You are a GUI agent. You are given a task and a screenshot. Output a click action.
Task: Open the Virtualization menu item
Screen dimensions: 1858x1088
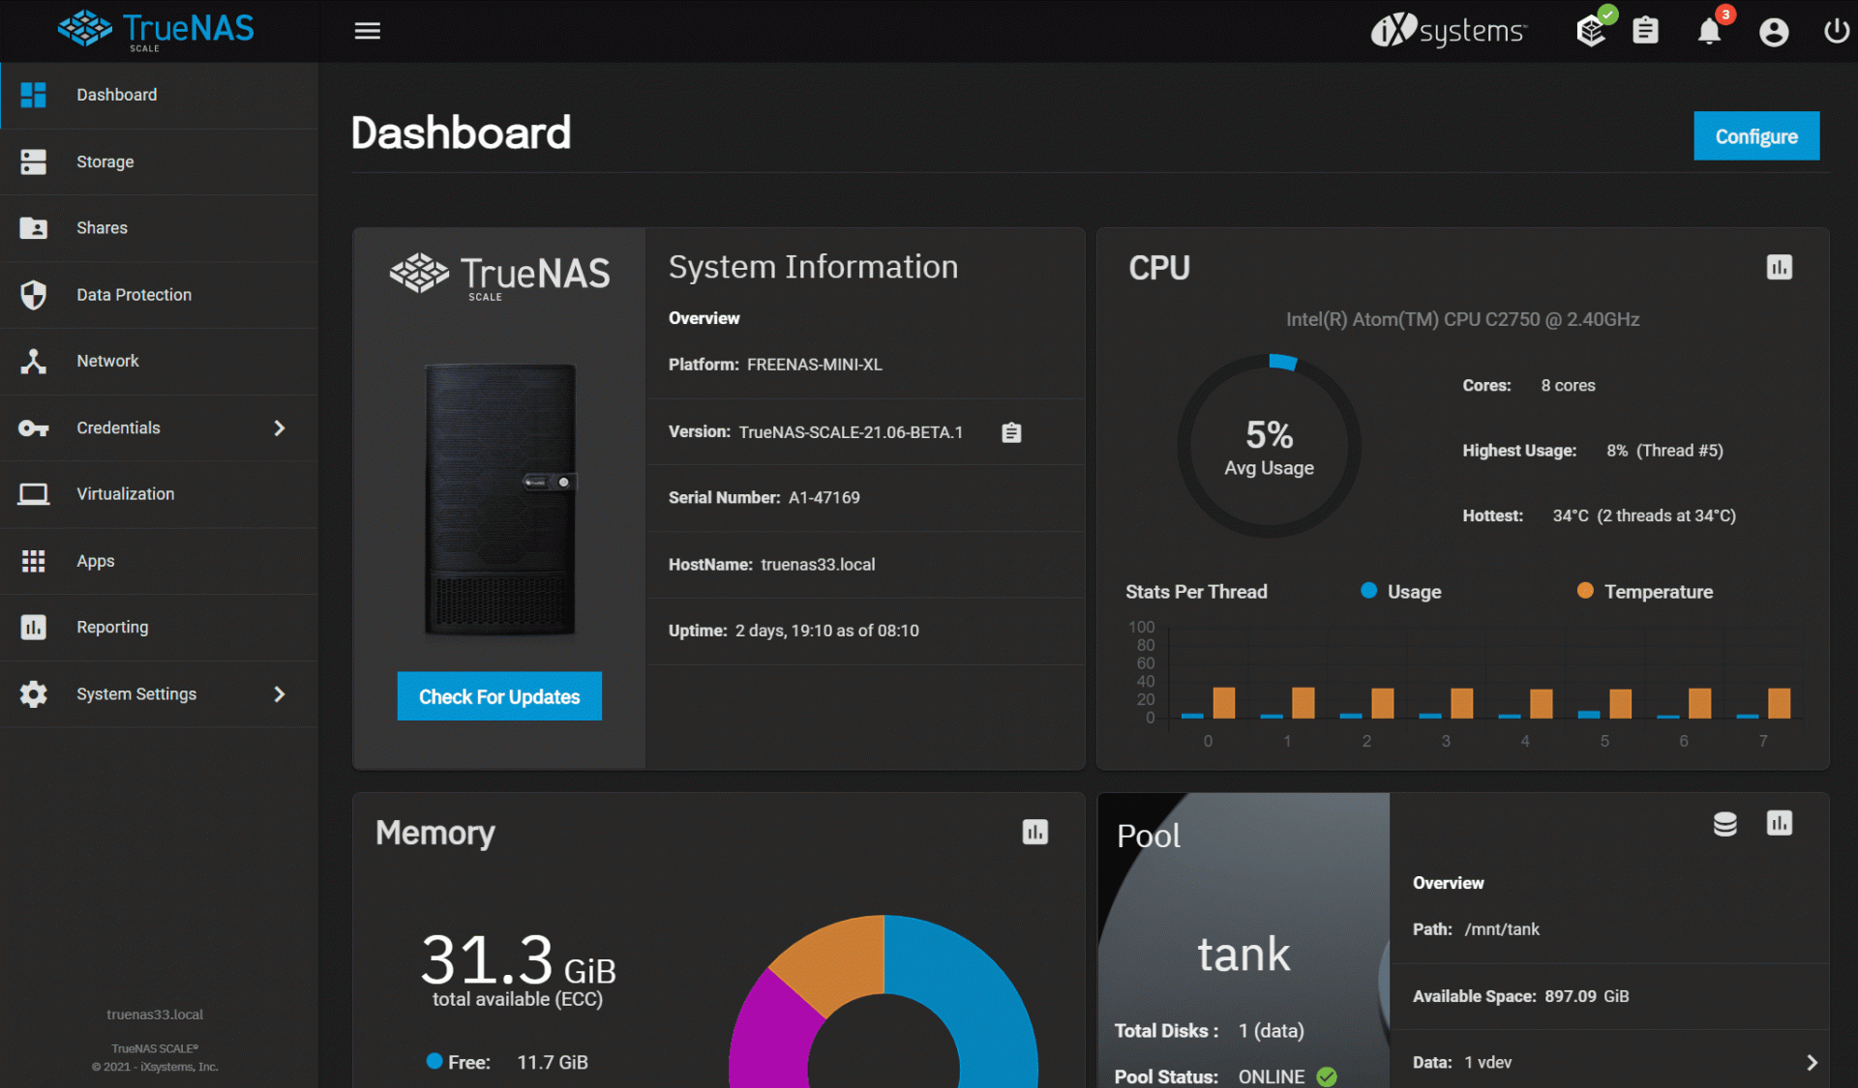159,494
